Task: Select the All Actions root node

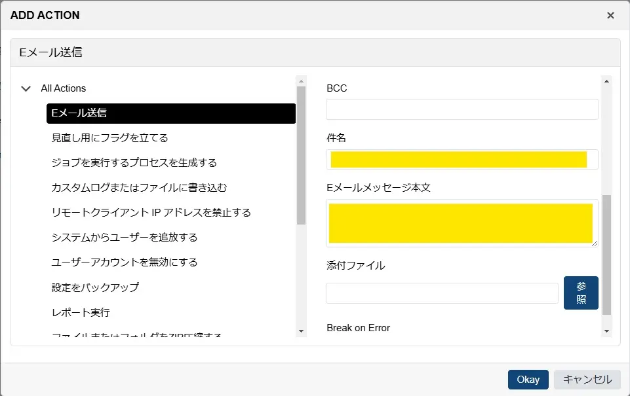Action: [64, 88]
